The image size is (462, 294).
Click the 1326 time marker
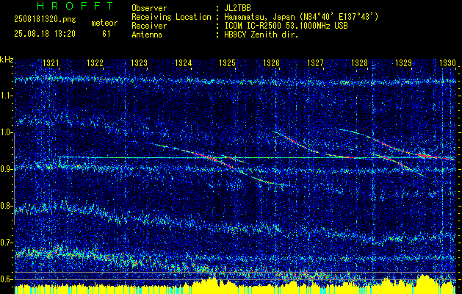(x=271, y=62)
